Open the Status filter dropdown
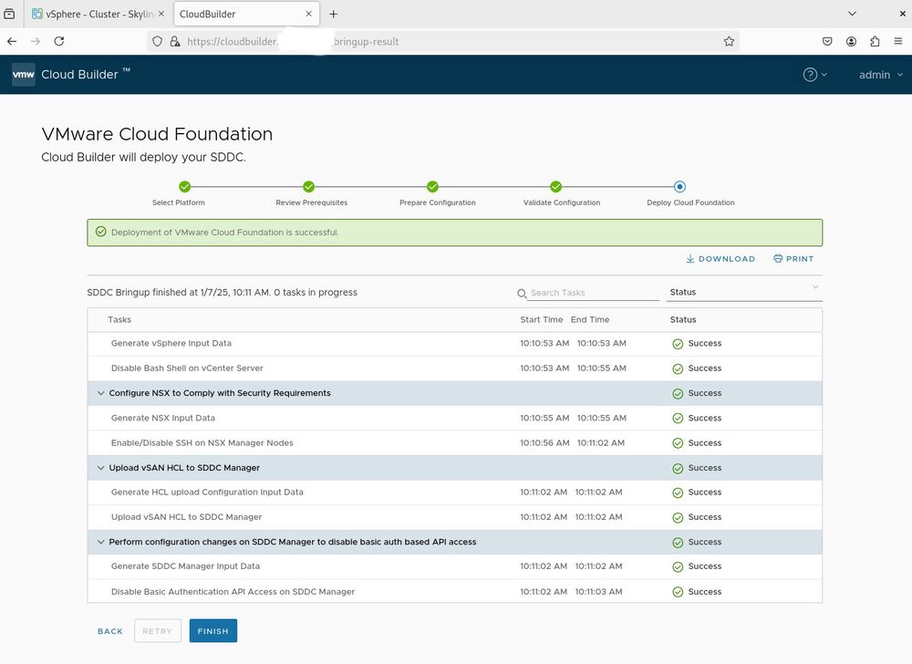Image resolution: width=912 pixels, height=664 pixels. pos(744,292)
